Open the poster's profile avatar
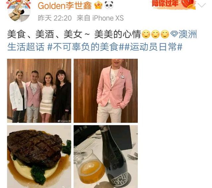The image size is (212, 188). click(19, 11)
